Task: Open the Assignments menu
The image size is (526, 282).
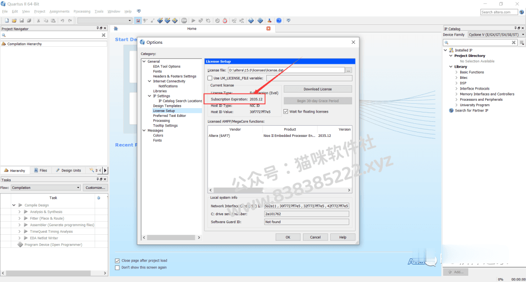Action: pos(59,11)
